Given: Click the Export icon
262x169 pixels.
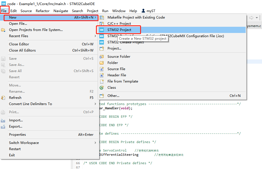Looking at the screenshot, I should coord(3,126).
